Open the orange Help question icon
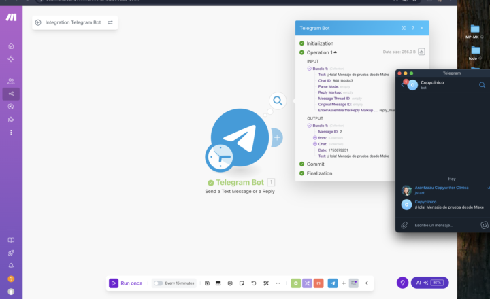 coord(11,279)
